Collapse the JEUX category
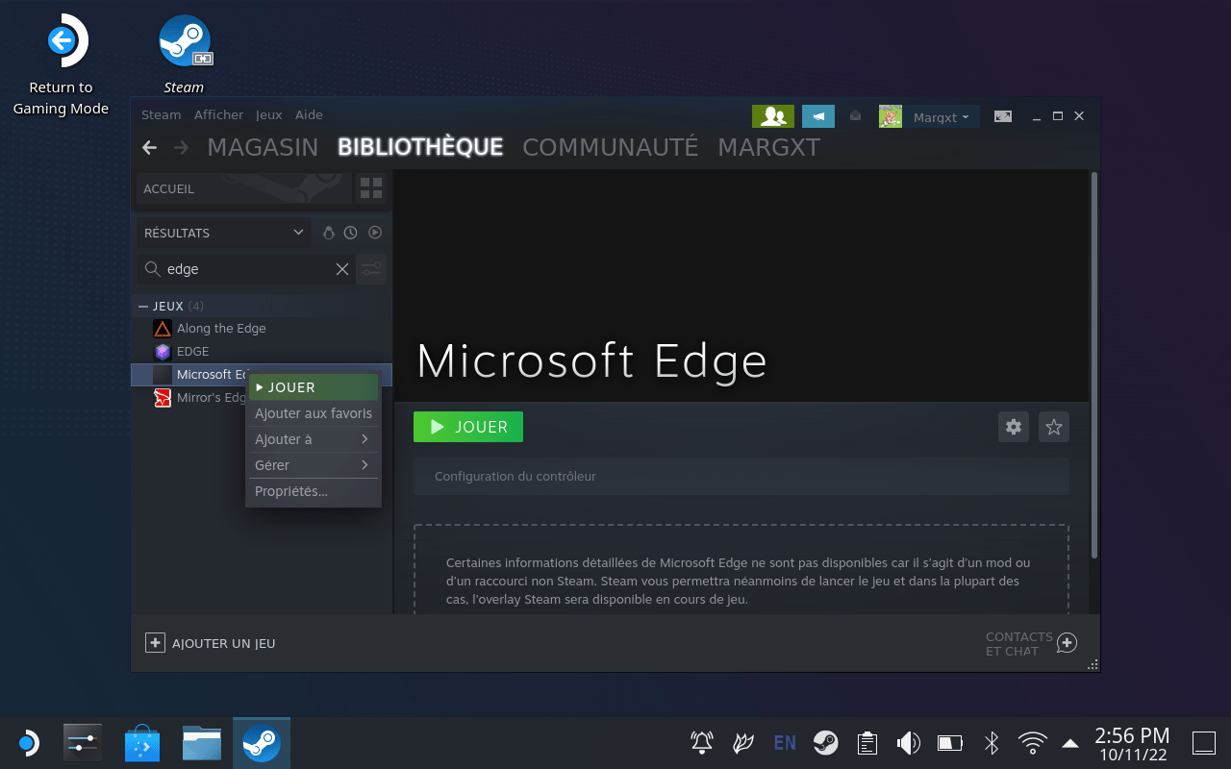The image size is (1231, 769). pyautogui.click(x=143, y=306)
